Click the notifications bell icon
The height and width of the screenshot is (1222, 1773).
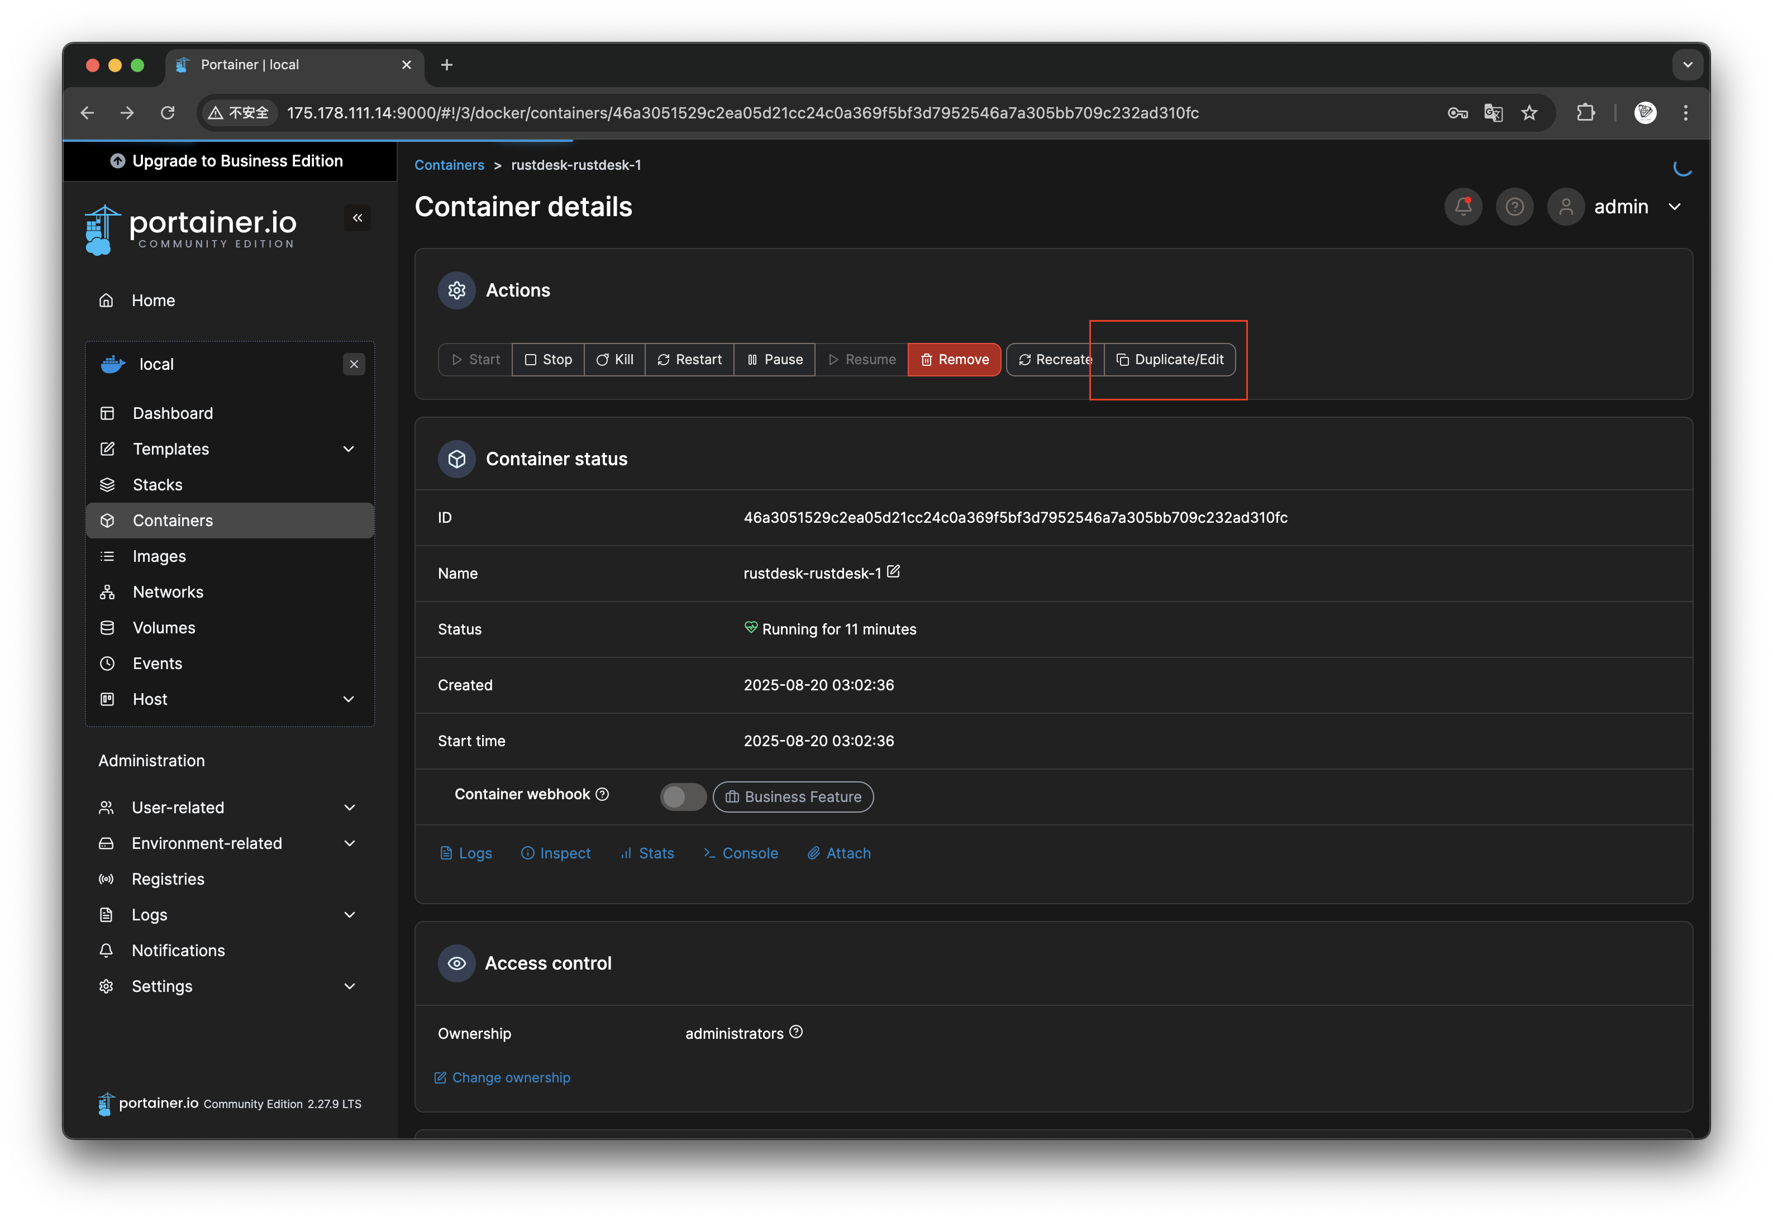pos(1463,207)
